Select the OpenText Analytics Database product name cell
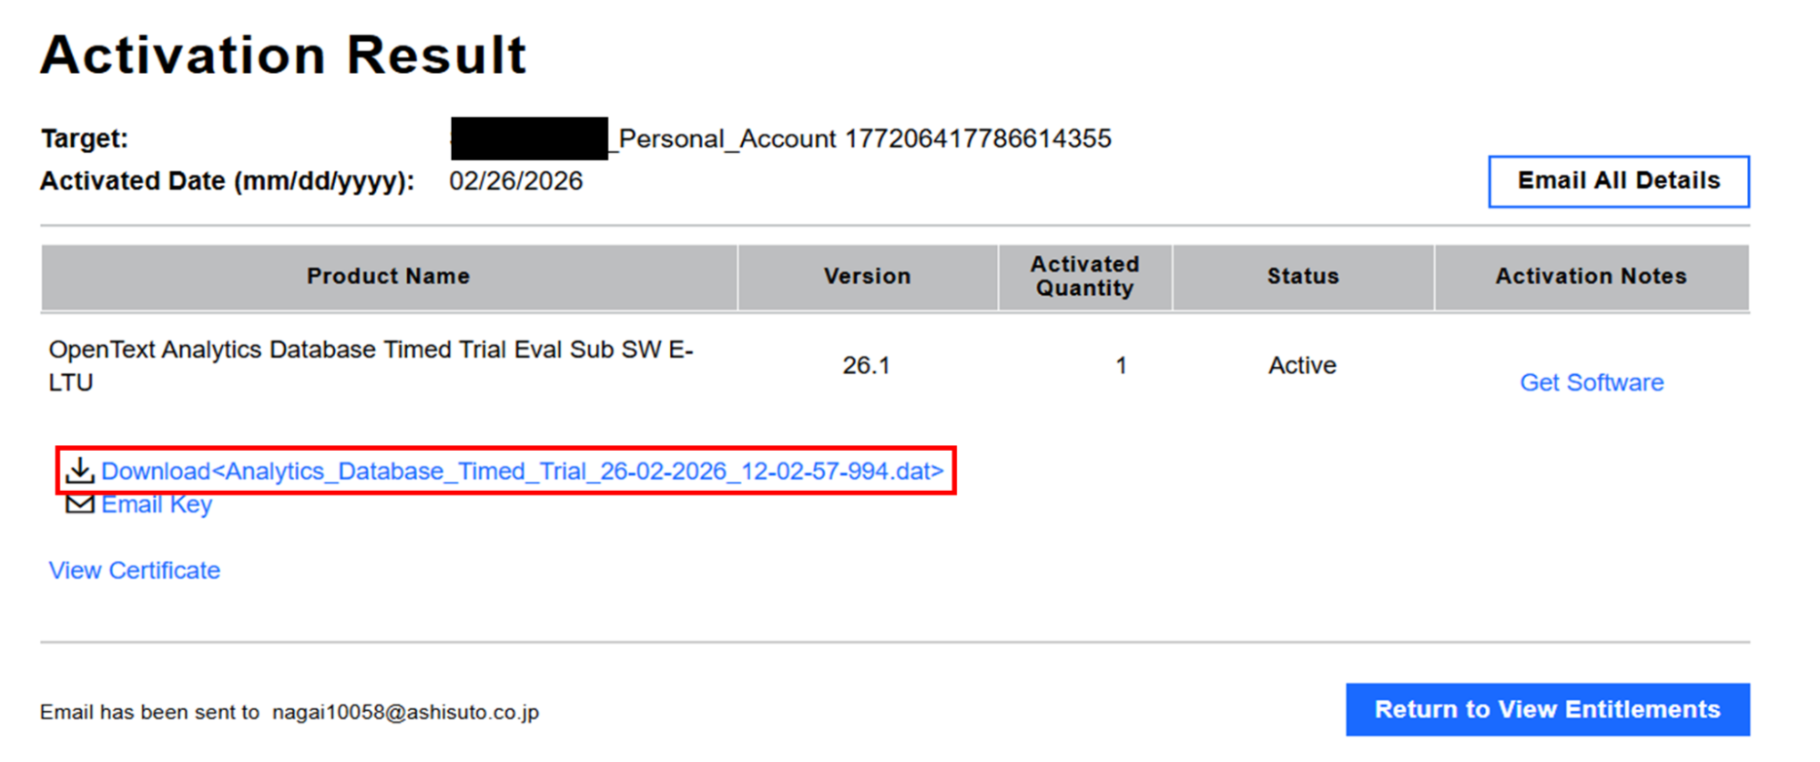This screenshot has height=762, width=1820. (371, 365)
